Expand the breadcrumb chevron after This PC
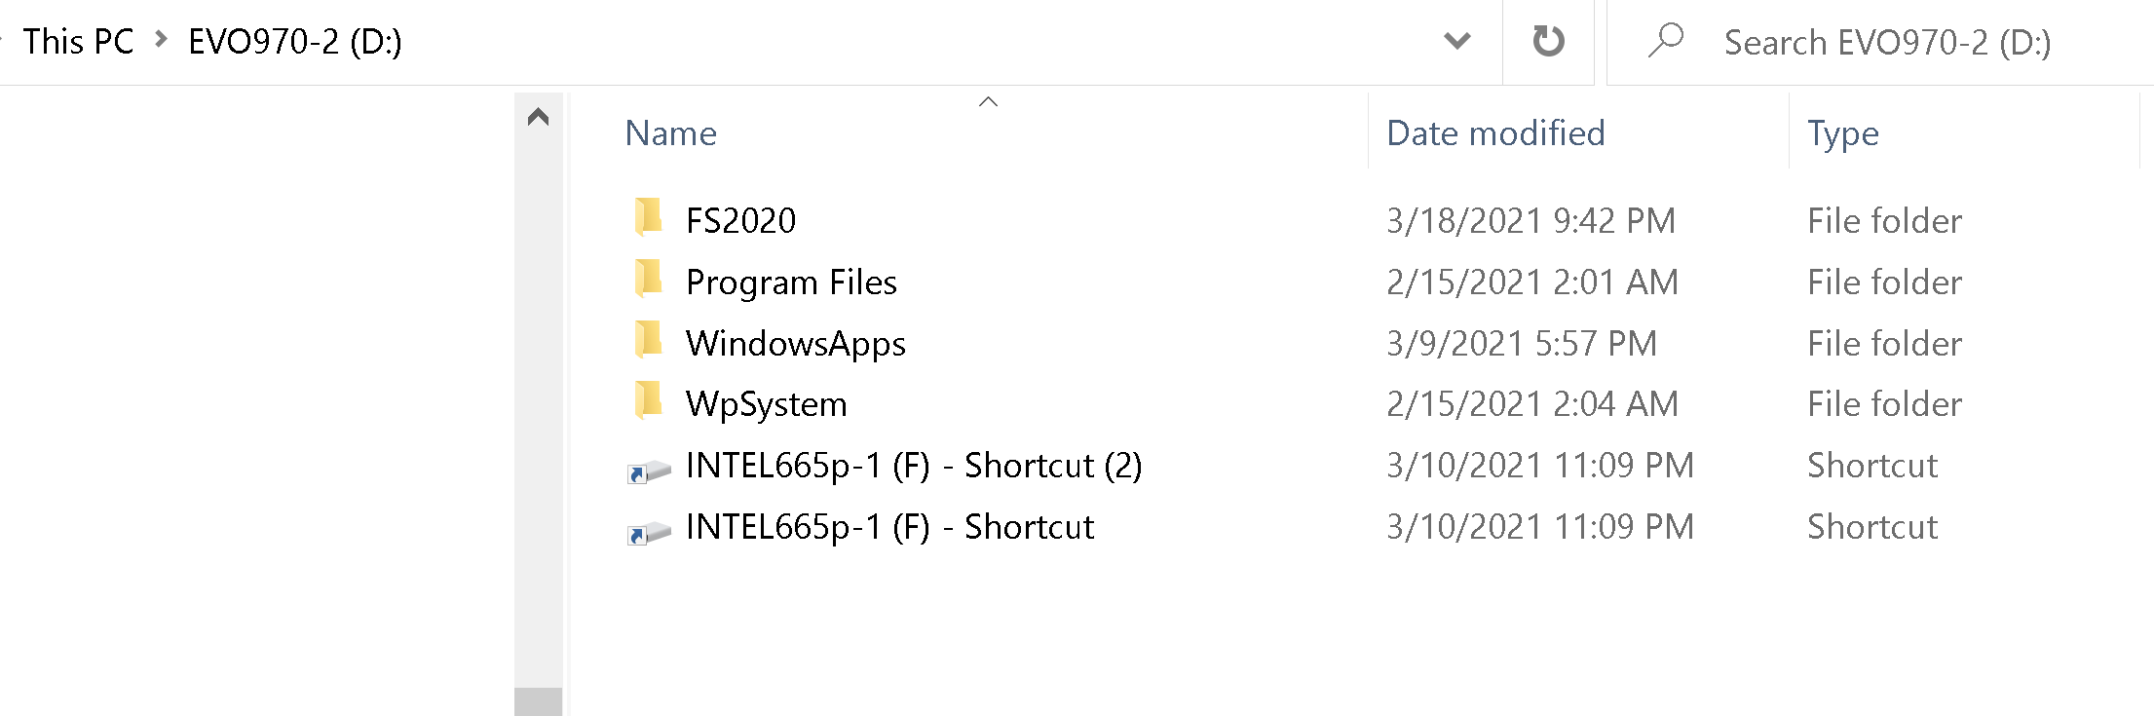The image size is (2154, 716). (x=162, y=40)
